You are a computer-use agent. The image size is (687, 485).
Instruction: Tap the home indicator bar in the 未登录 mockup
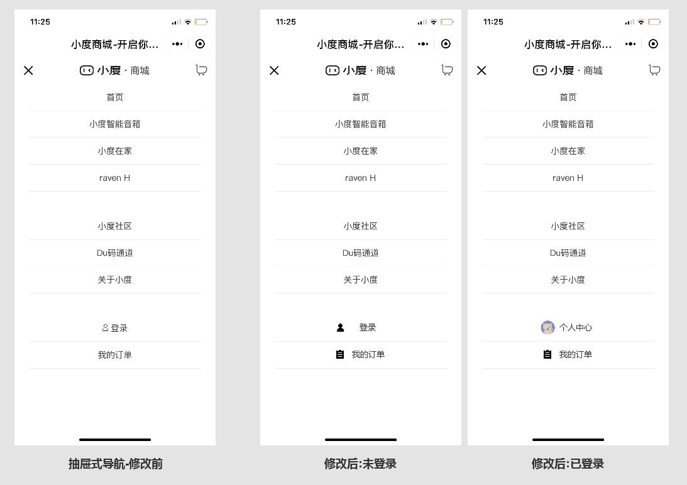[x=361, y=439]
